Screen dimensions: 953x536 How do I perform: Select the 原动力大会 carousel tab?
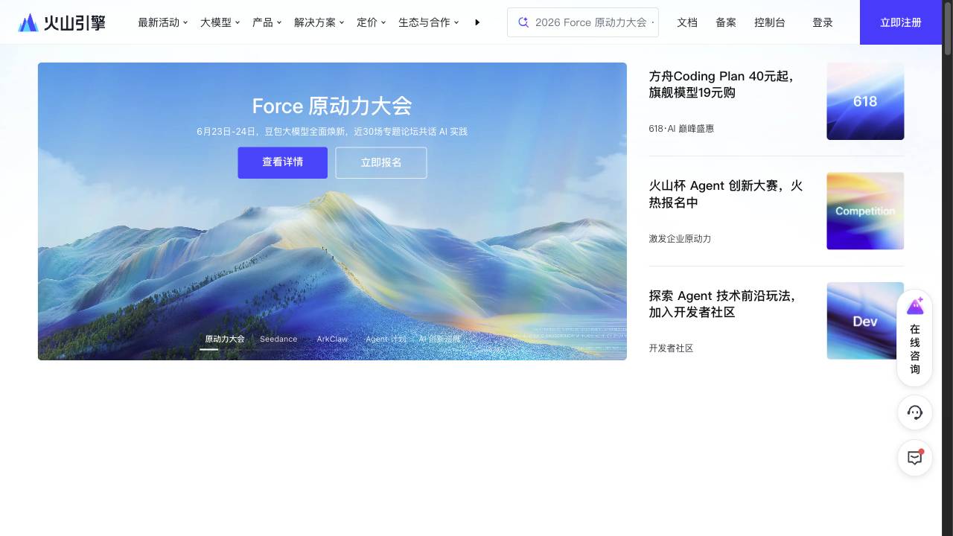coord(225,339)
